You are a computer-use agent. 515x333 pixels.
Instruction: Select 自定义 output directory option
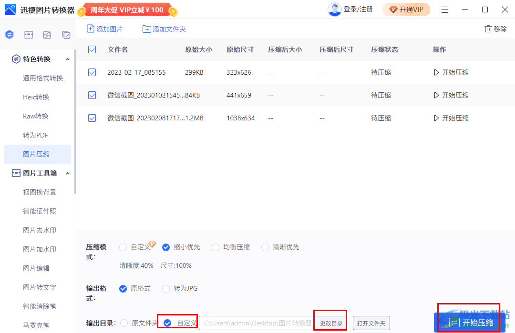(167, 323)
